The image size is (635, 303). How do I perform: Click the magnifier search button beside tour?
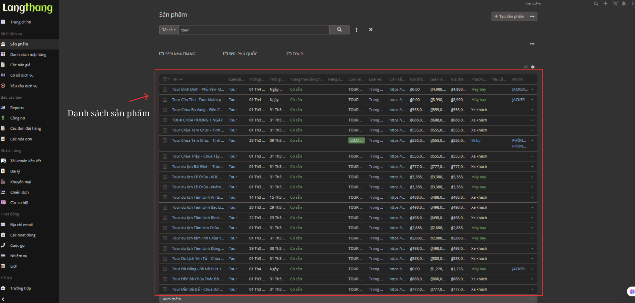339,30
